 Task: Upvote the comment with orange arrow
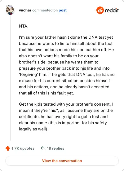(x=8, y=148)
